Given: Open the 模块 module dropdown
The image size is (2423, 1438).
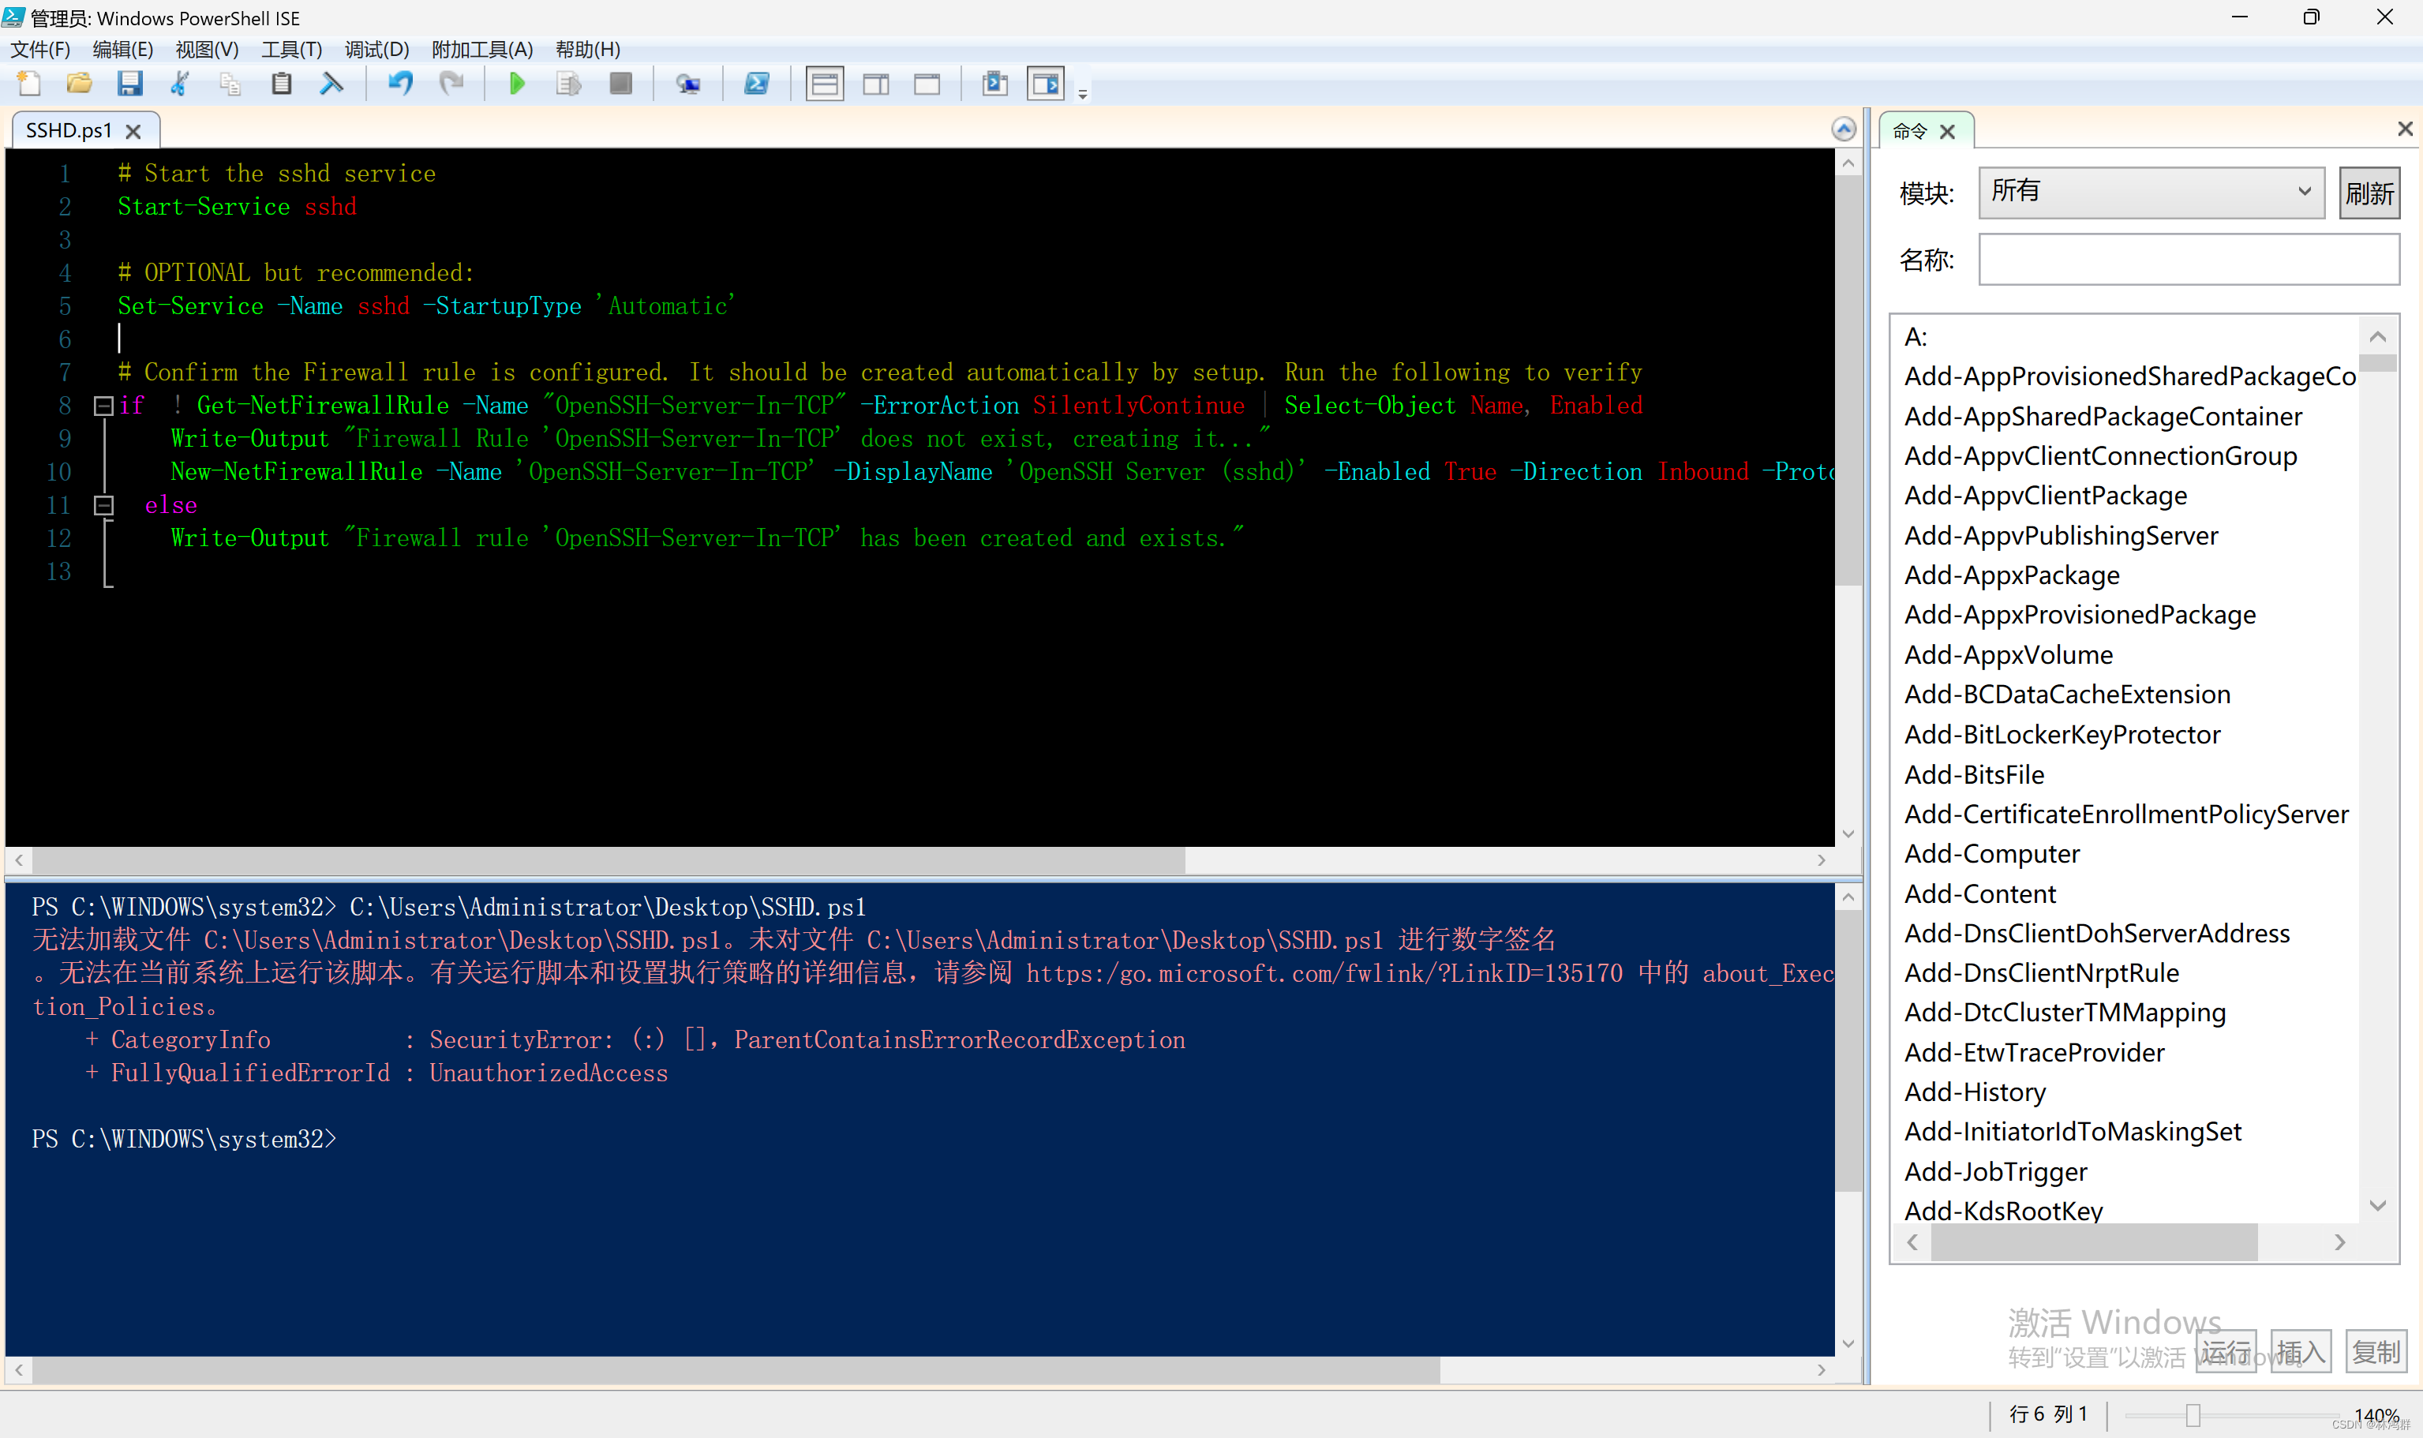Looking at the screenshot, I should [x=2150, y=192].
